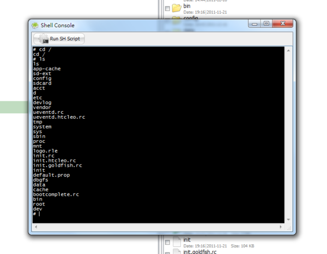Click the 'mnt' entry in console output

pos(37,146)
